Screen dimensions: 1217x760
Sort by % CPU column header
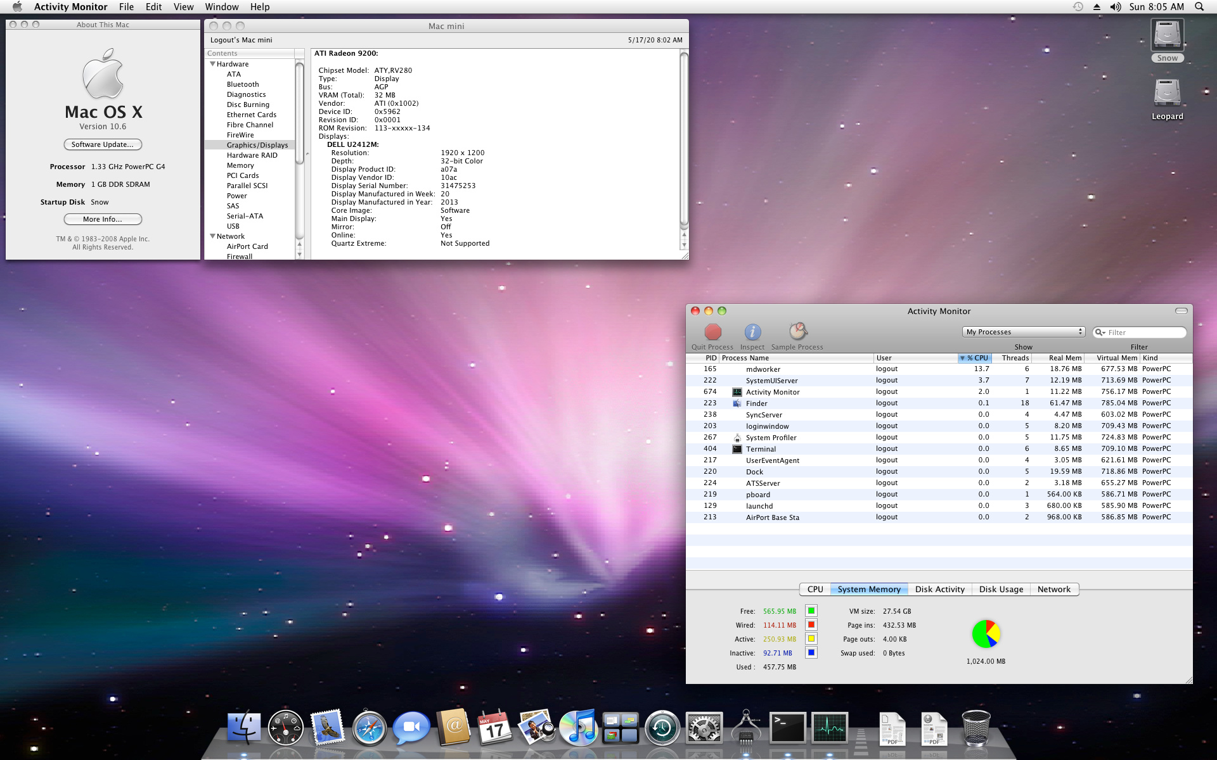[975, 358]
